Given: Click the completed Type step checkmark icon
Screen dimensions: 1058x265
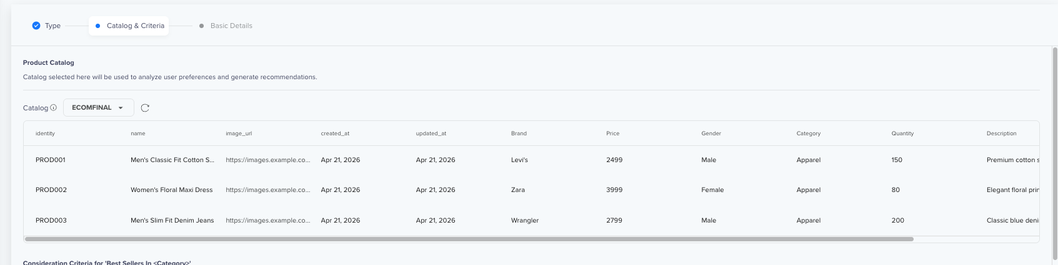Looking at the screenshot, I should (x=36, y=26).
